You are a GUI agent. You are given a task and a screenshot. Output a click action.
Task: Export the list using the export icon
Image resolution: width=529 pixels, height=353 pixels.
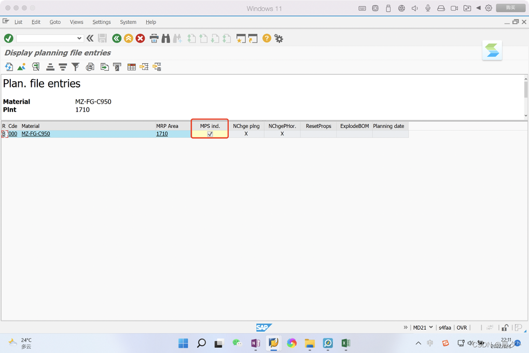tap(103, 67)
